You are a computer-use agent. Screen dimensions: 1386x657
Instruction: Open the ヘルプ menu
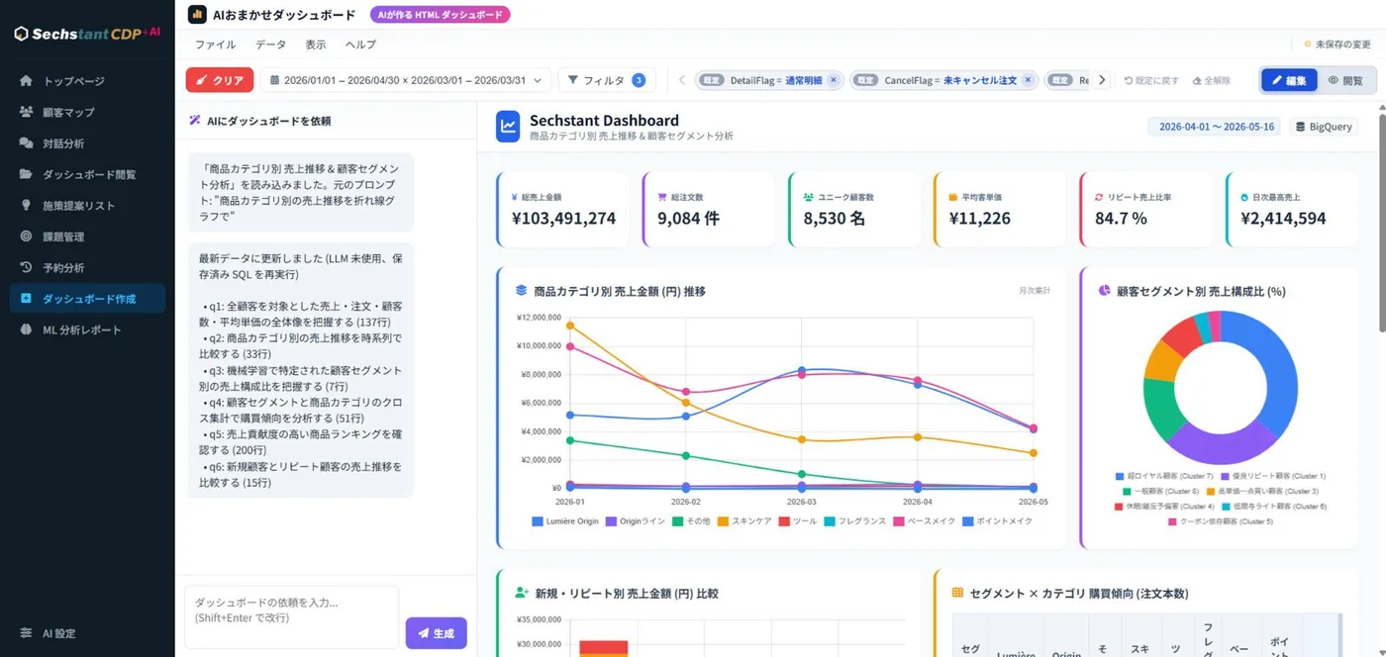point(360,45)
